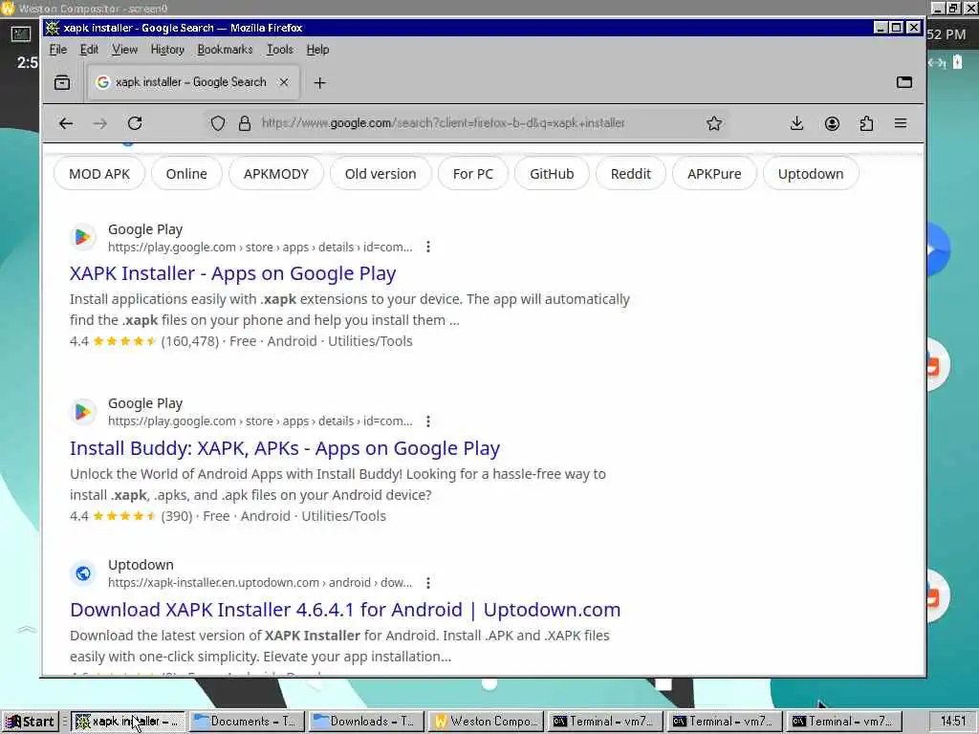Screen dimensions: 979x734
Task: Open options for XAPK Installer Google Play result
Action: [427, 248]
